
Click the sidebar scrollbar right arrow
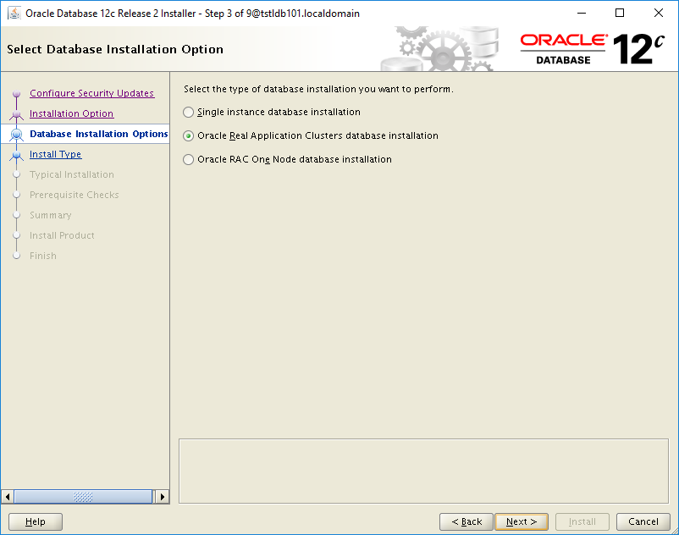coord(162,496)
